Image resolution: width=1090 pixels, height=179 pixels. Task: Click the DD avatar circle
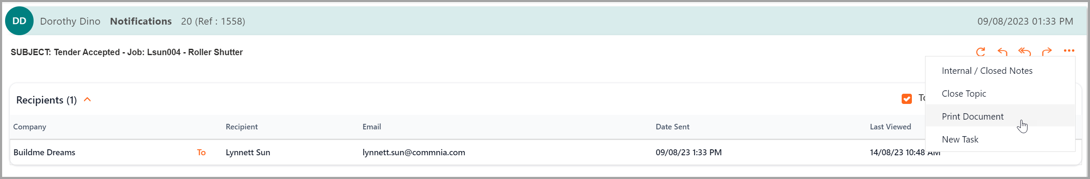(19, 21)
